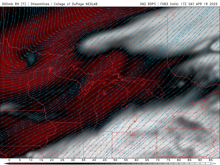Image resolution: width=220 pixels, height=165 pixels.
Task: Select the colorbar value "55"
Action: point(126,160)
